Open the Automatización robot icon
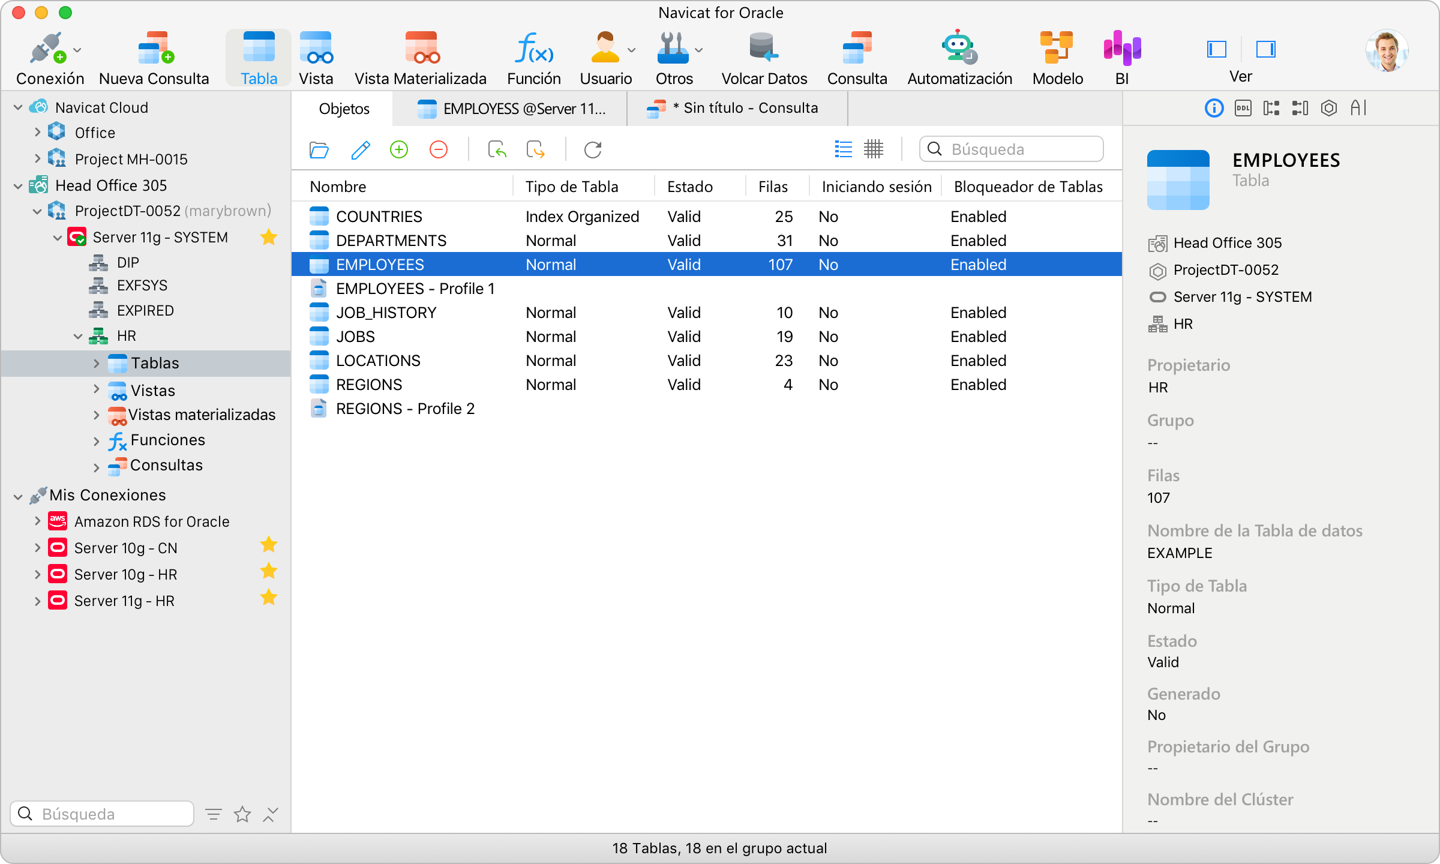The width and height of the screenshot is (1440, 864). 959,48
